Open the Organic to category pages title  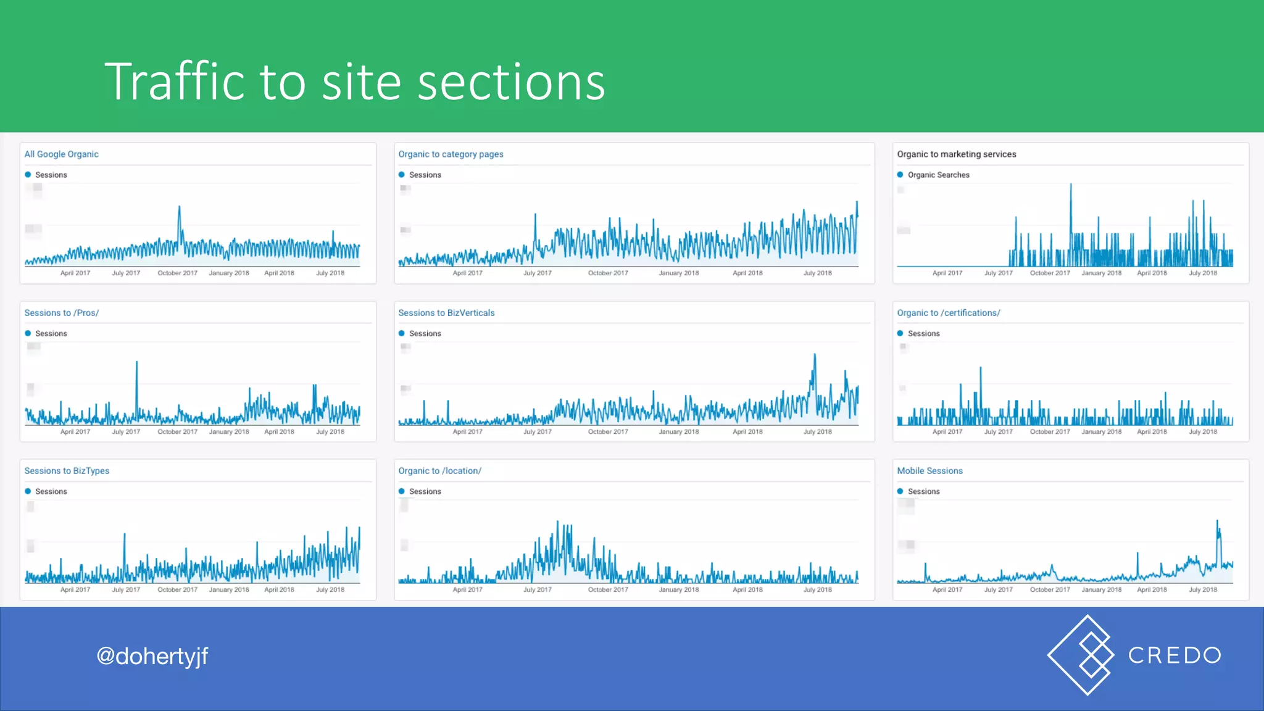[x=451, y=154]
